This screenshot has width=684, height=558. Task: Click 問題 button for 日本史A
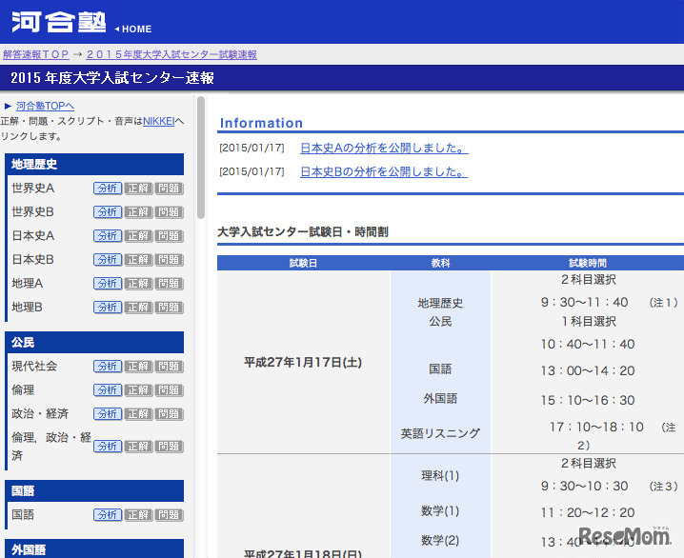click(x=169, y=236)
